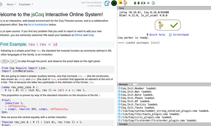
Task: Click the Scratchpad pencil icon in Goals
Action: coord(170,35)
